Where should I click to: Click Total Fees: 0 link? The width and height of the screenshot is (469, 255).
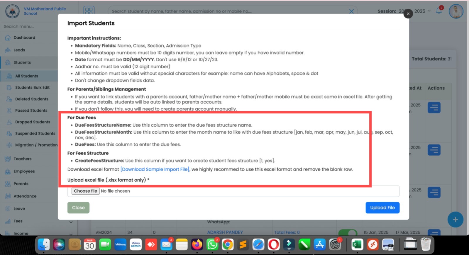pos(287,232)
